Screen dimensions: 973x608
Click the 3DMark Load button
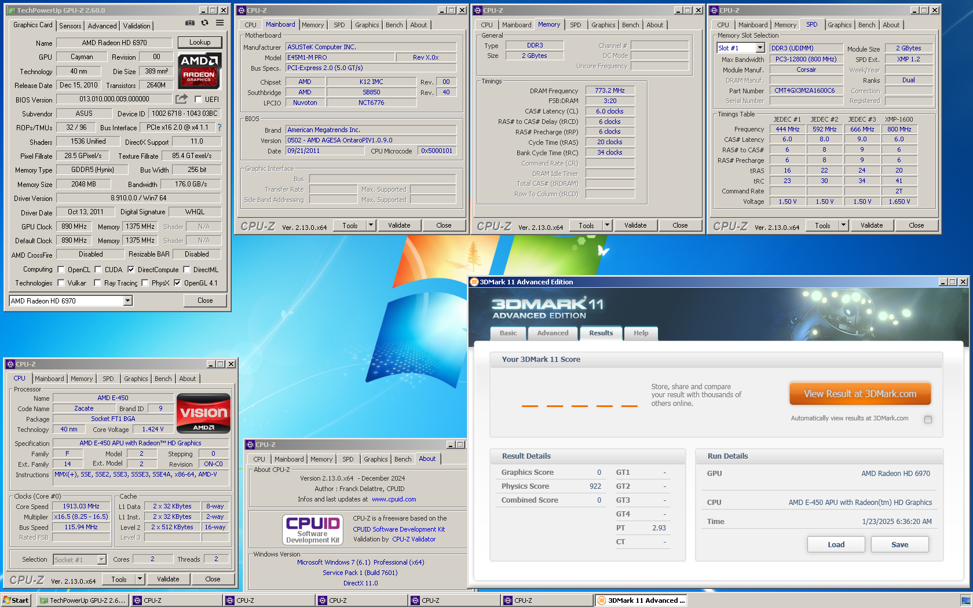tap(836, 544)
